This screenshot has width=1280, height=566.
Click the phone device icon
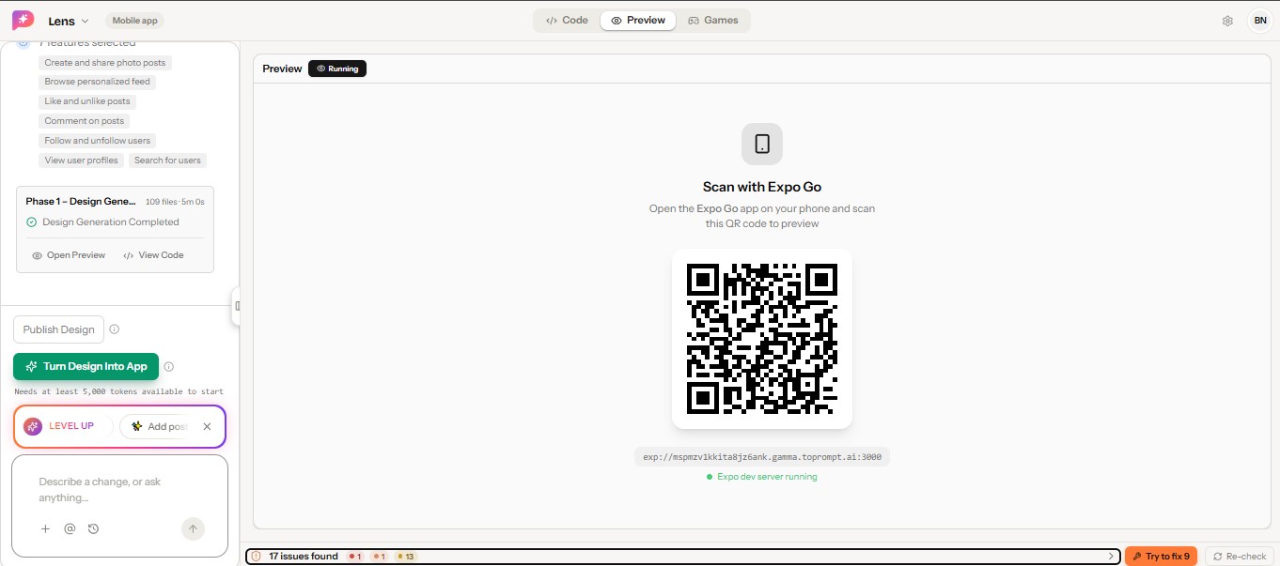(762, 144)
